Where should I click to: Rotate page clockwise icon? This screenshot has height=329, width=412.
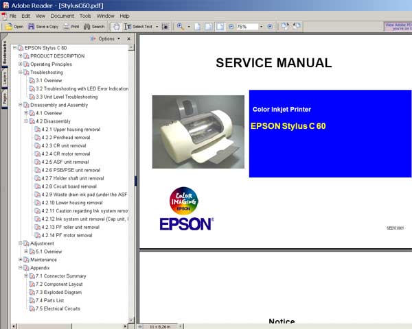285,26
